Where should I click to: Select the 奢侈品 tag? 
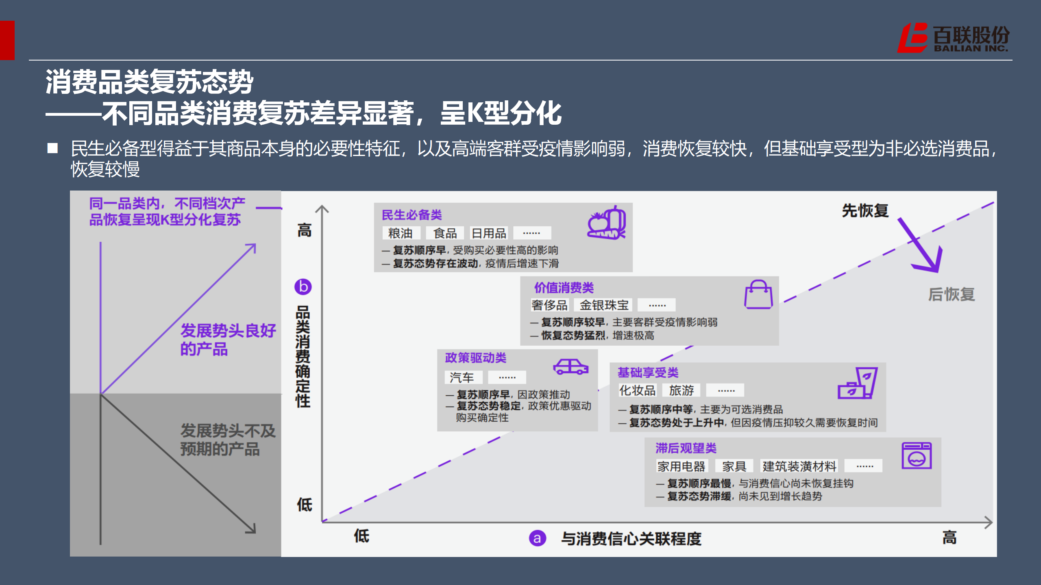(549, 305)
